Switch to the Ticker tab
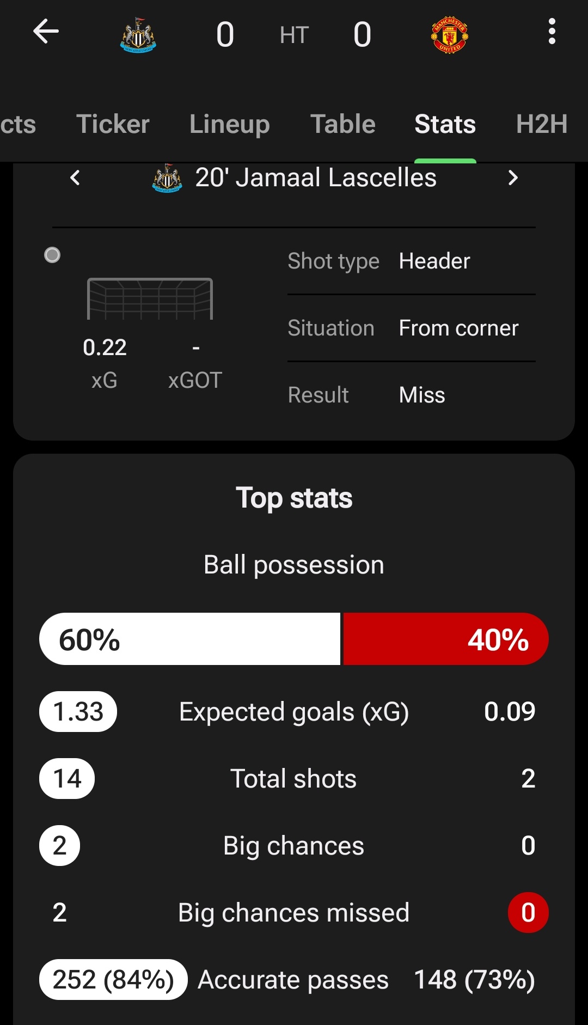Viewport: 588px width, 1025px height. 113,124
